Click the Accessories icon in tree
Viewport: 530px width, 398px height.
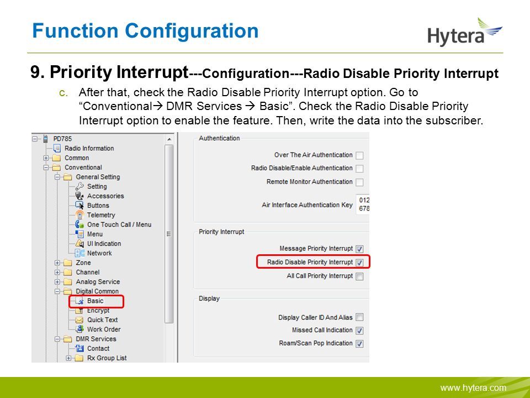point(79,196)
